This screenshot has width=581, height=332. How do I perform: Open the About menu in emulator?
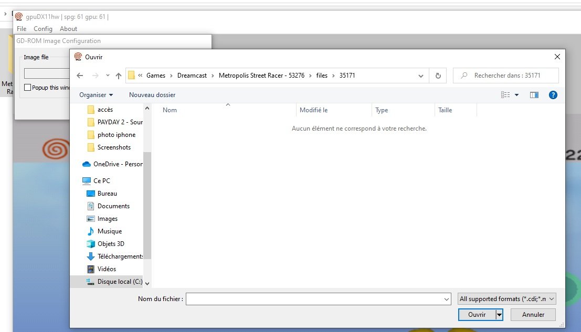point(69,28)
